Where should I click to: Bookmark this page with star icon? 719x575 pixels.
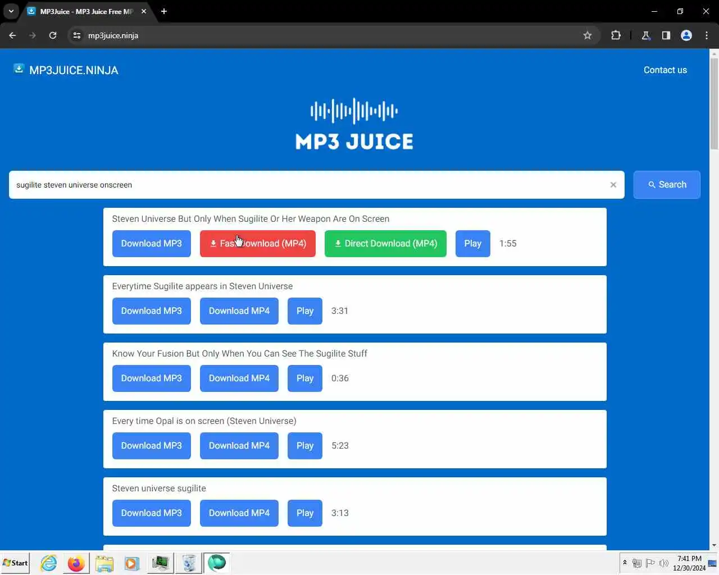click(x=588, y=35)
